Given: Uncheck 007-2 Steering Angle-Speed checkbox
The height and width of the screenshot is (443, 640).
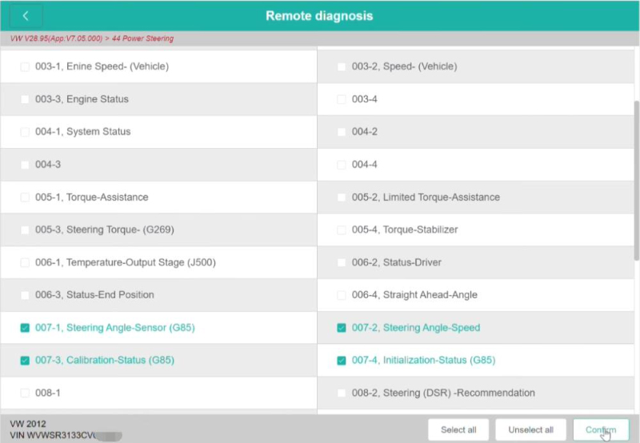Looking at the screenshot, I should pos(342,328).
